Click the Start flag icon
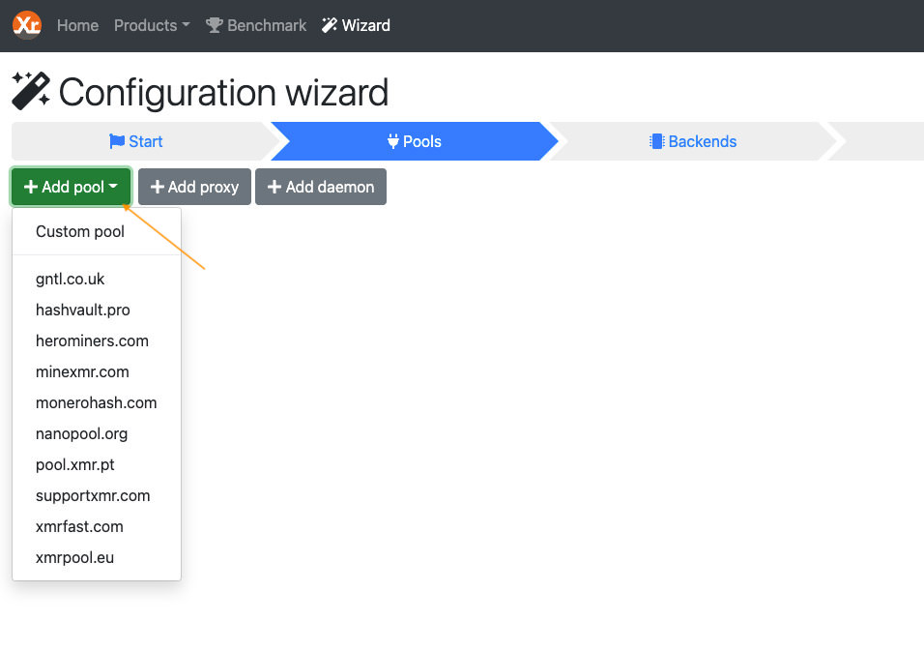The width and height of the screenshot is (924, 651). [x=117, y=141]
